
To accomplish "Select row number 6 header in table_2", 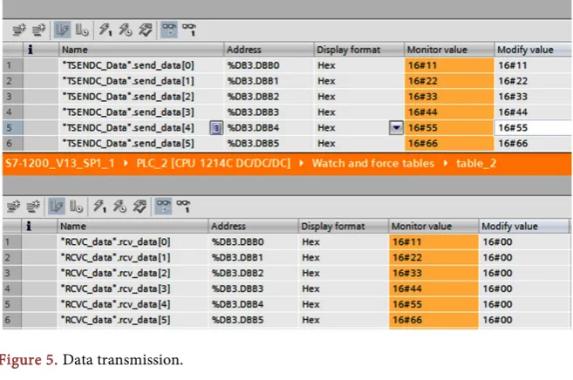I will [x=11, y=320].
